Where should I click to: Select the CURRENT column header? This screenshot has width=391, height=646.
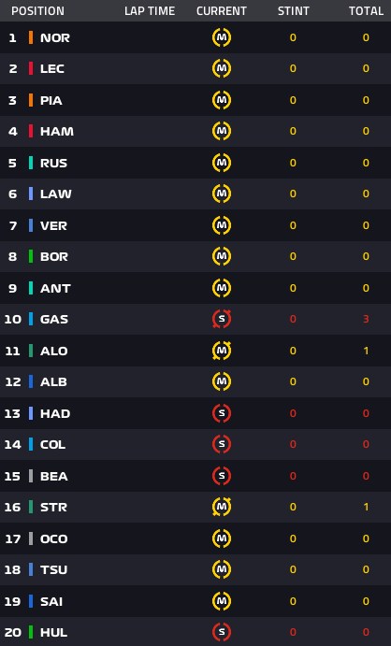pos(222,10)
